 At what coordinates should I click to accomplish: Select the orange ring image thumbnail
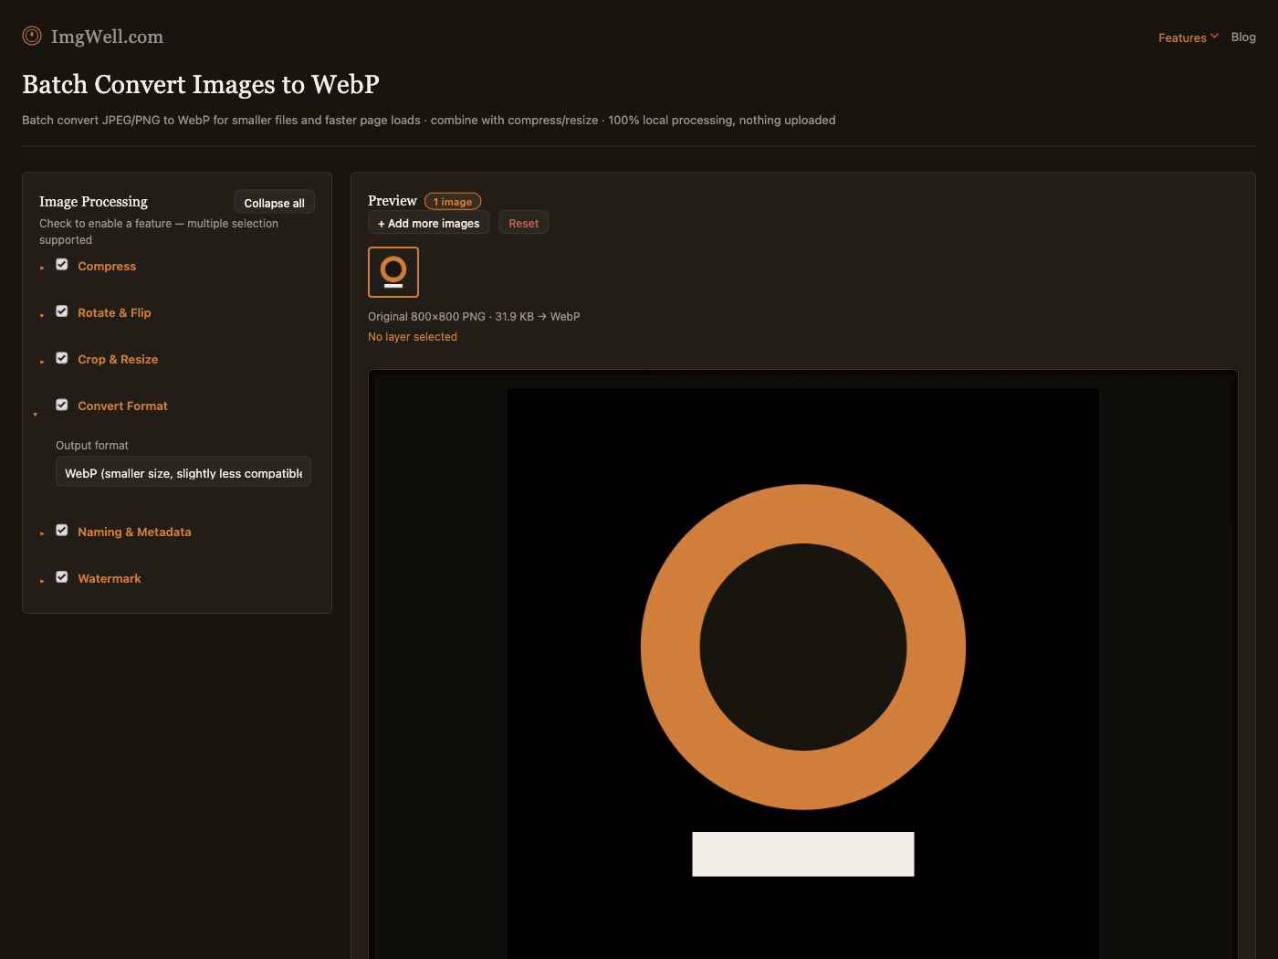(393, 272)
